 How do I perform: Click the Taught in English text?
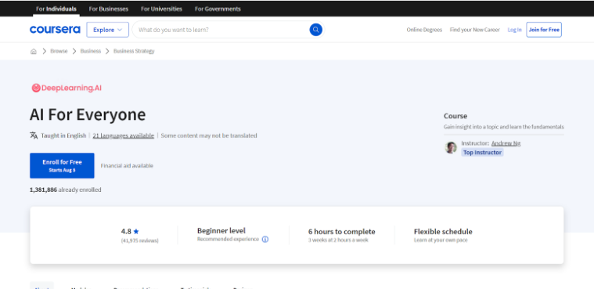[x=63, y=135]
